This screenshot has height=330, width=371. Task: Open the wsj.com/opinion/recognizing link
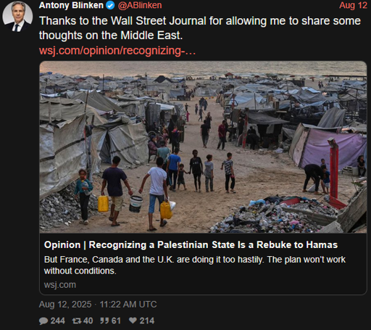click(x=117, y=51)
